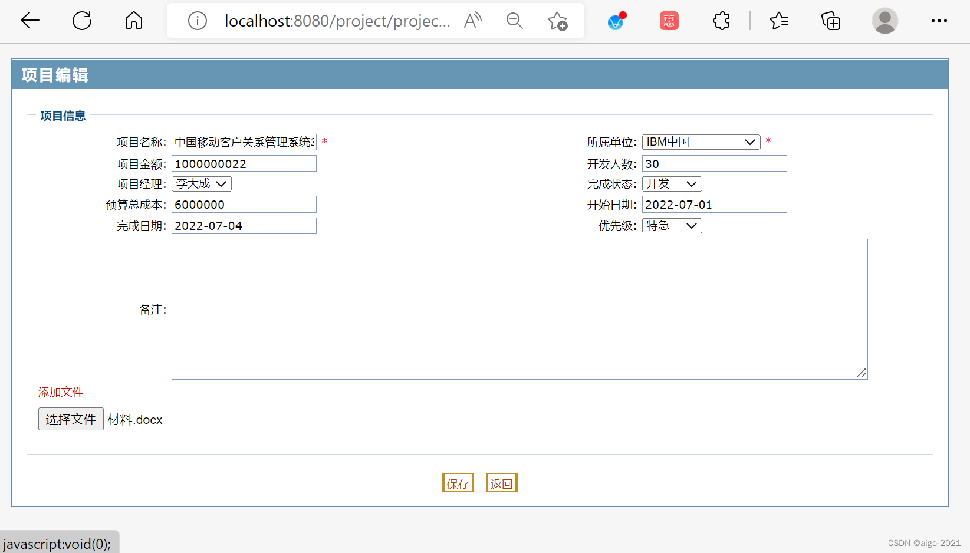Click the 预算总成本 label
The image size is (970, 553).
(136, 205)
